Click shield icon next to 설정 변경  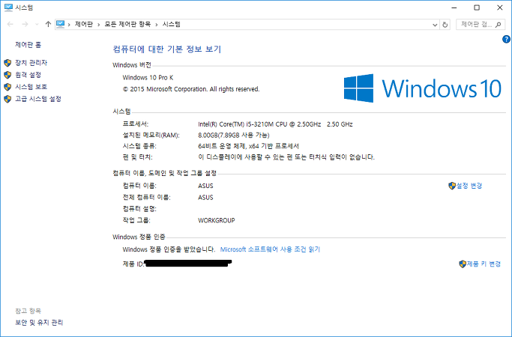coord(452,186)
